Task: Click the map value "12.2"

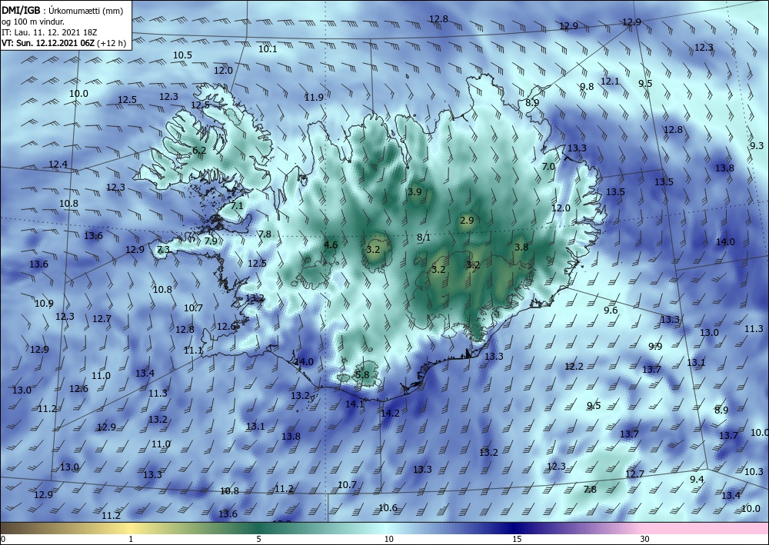Action: [574, 366]
